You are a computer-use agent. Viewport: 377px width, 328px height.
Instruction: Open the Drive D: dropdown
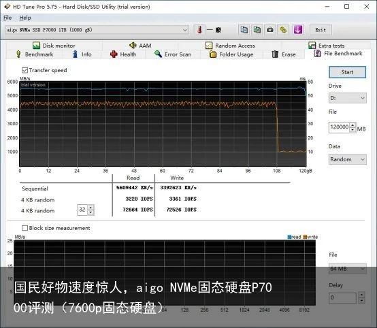348,98
